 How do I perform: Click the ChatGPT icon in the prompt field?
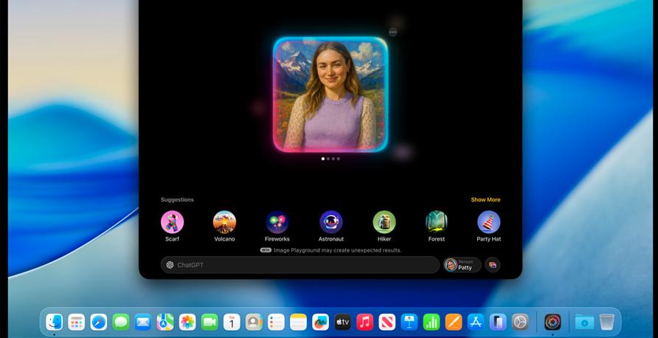click(x=170, y=265)
